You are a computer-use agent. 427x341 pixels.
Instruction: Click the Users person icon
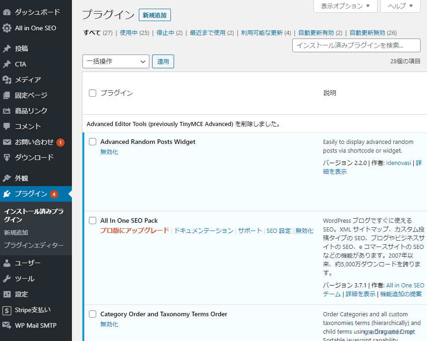click(7, 263)
